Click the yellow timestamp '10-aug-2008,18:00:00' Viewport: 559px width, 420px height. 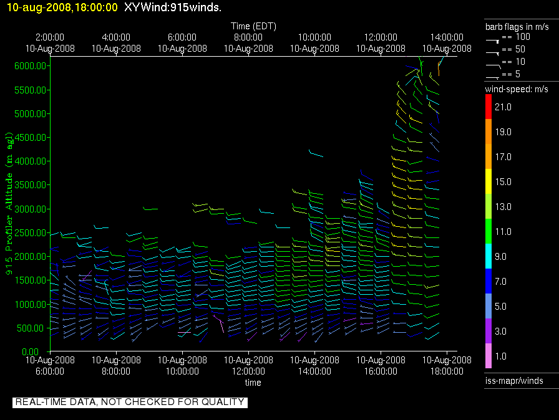(x=62, y=7)
